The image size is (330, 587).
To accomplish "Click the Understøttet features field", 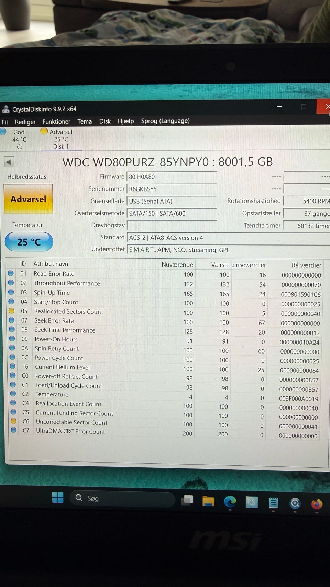I will pos(228,250).
